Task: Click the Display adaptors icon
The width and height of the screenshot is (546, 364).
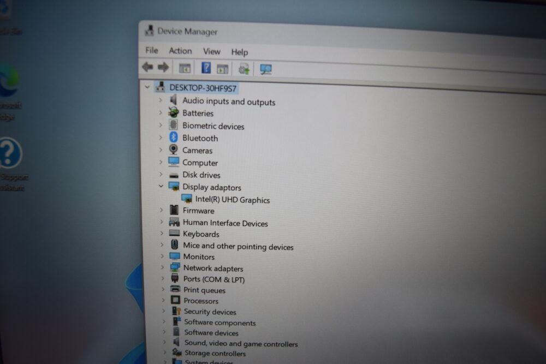Action: click(174, 187)
